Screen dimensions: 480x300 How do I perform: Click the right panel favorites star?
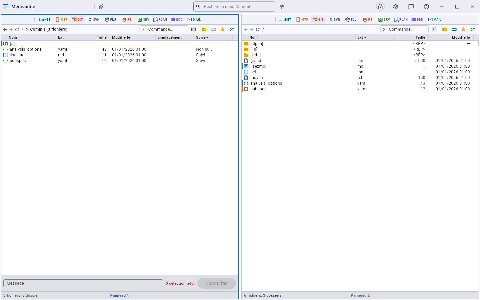[463, 29]
